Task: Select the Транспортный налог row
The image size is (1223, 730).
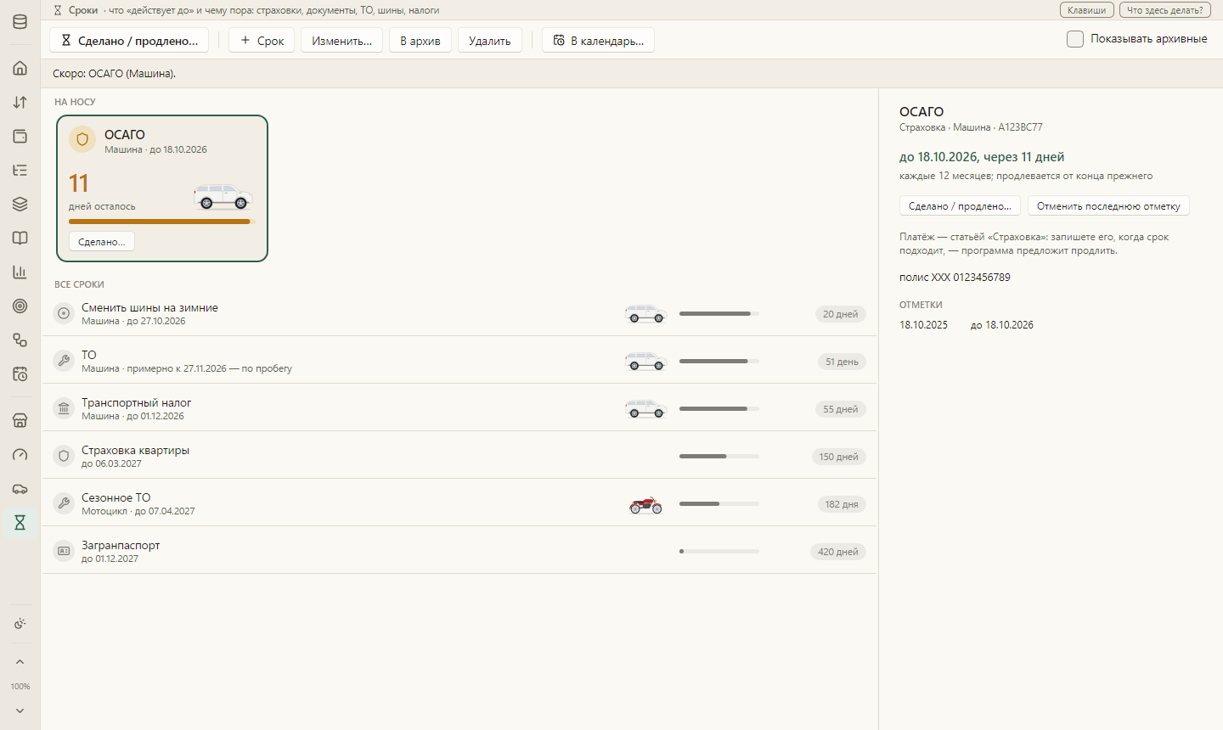Action: click(x=459, y=409)
